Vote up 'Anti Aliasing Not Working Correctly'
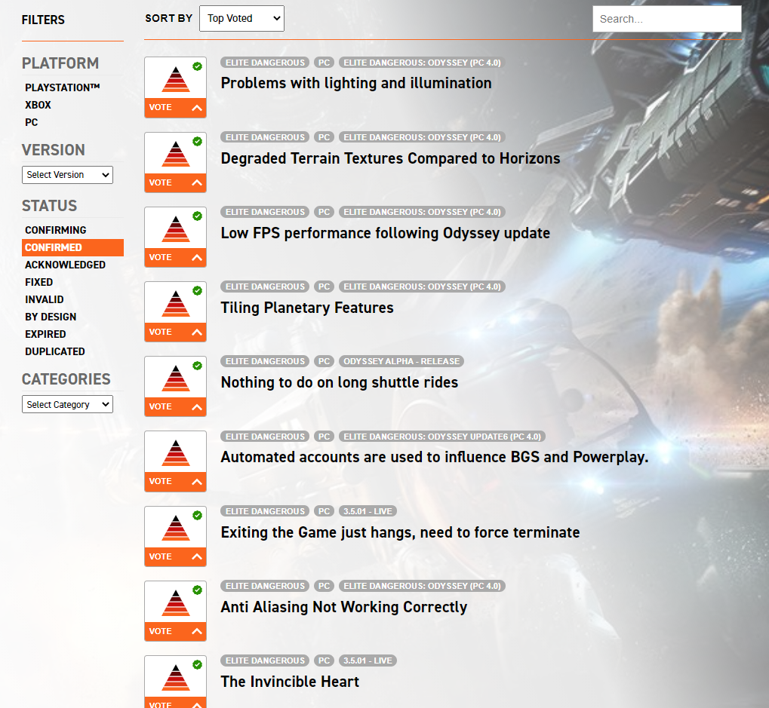Image resolution: width=769 pixels, height=708 pixels. [175, 631]
